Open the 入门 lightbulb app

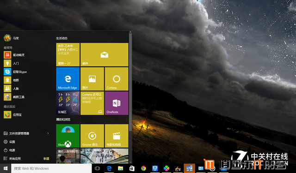[7, 63]
